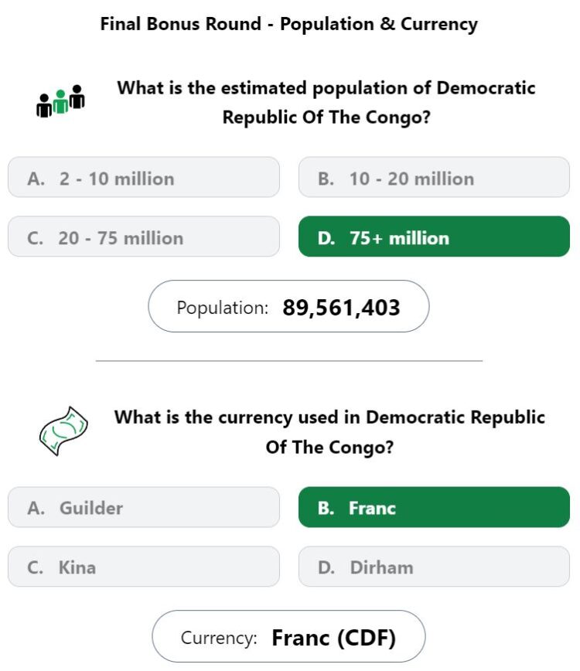Click the Final Bonus Round heading
Screen dimensions: 580x671
tap(289, 24)
